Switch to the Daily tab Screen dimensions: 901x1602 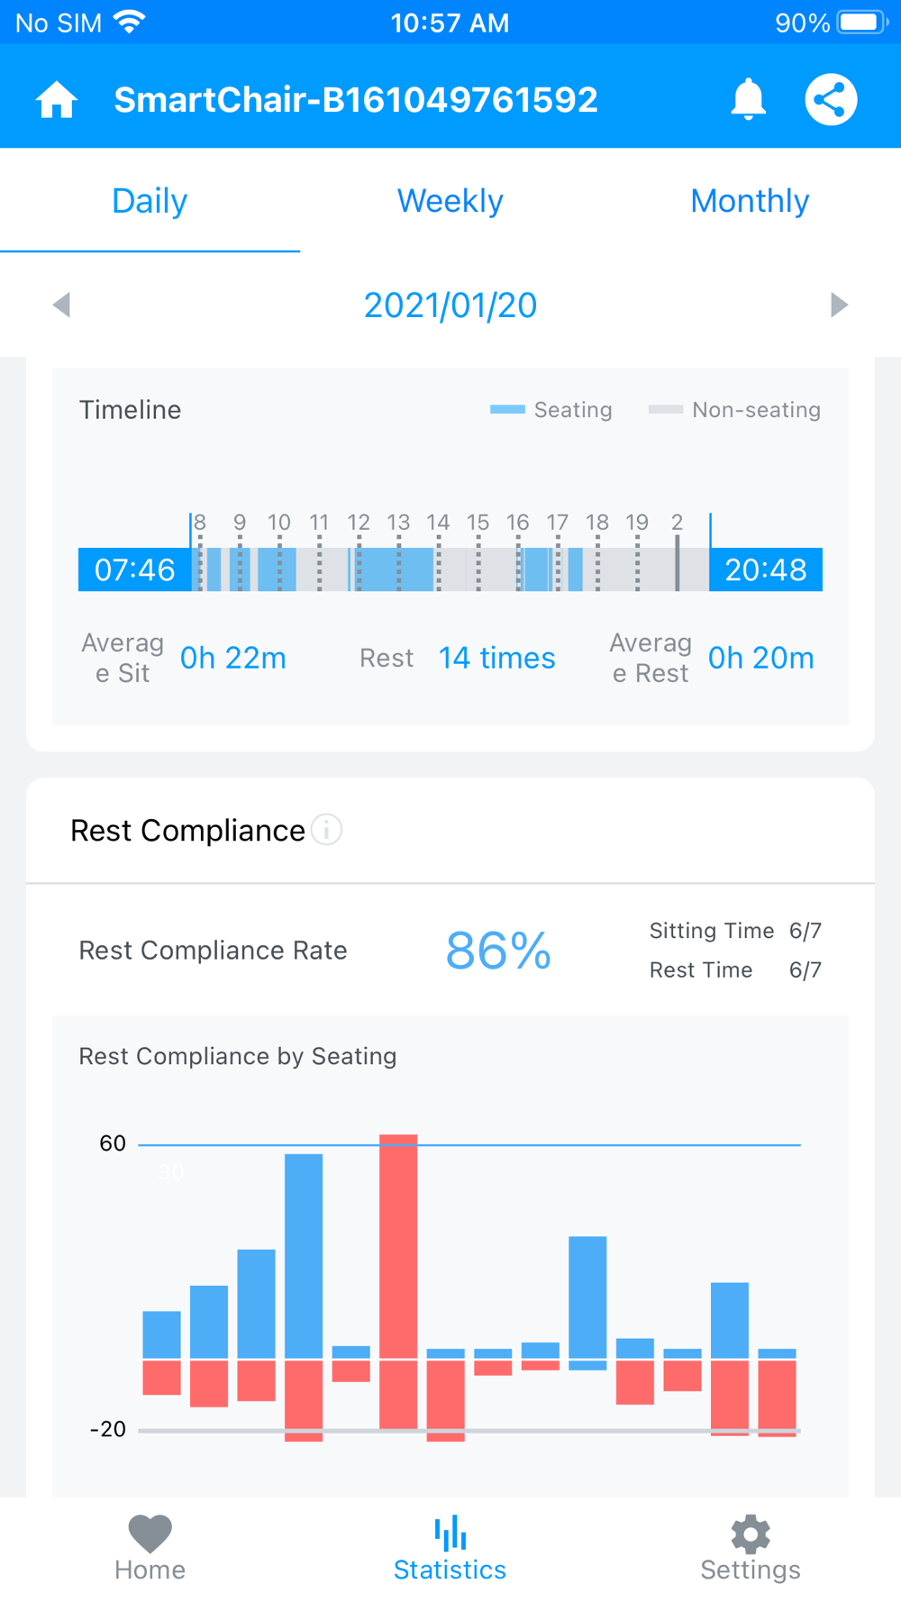pyautogui.click(x=150, y=201)
